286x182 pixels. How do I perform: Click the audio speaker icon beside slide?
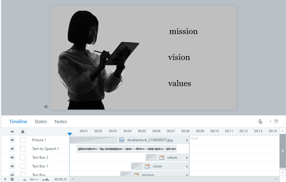[46, 107]
